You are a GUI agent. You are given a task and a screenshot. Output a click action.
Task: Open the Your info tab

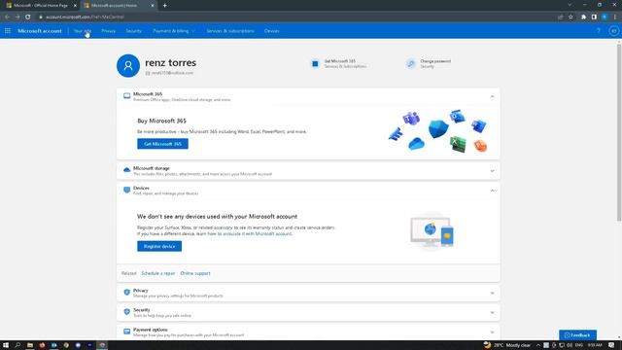point(83,31)
